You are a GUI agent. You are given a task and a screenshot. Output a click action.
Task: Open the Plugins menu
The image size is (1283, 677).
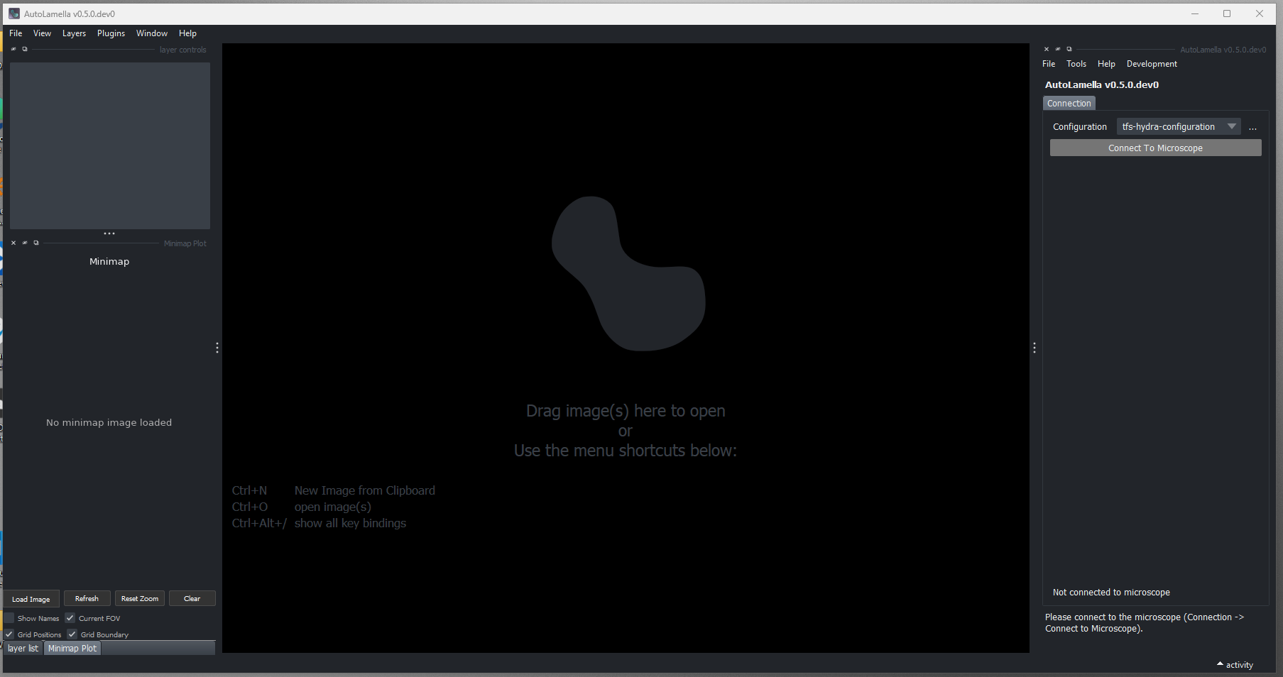[x=111, y=33]
